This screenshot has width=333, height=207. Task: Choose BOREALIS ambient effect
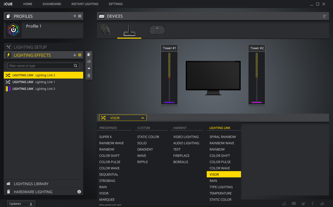(x=181, y=162)
